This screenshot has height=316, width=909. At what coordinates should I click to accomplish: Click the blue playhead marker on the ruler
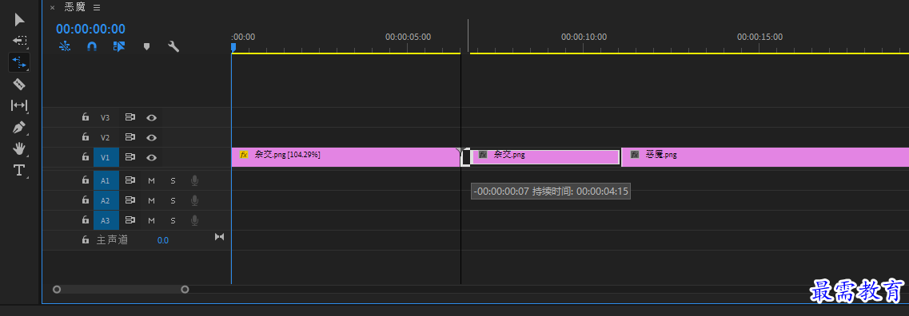(x=233, y=46)
